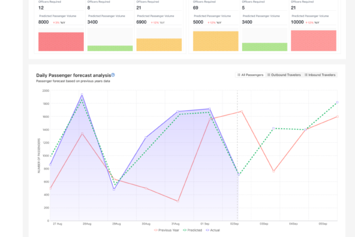Screen dimensions: 355x237
Task: Click the officers required value 12
Action: pos(41,8)
